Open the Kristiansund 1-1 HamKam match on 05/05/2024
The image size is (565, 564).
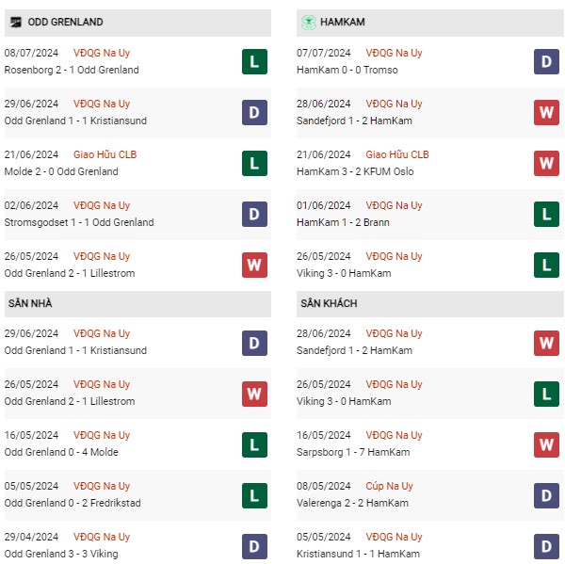coord(356,554)
